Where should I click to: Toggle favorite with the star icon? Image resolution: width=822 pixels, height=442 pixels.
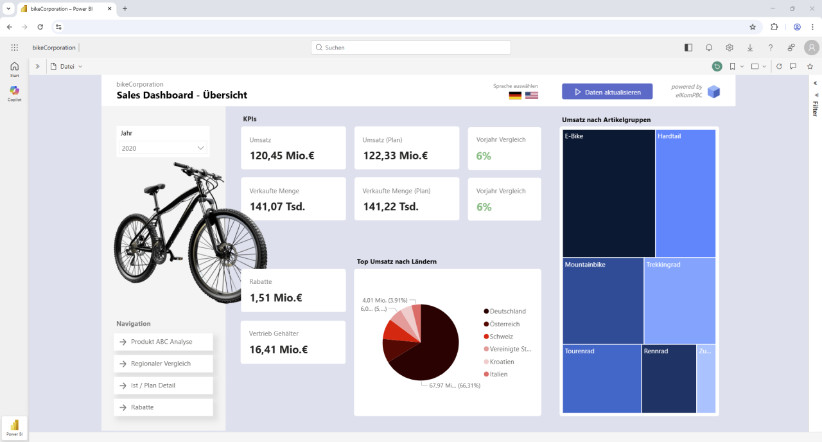point(810,66)
